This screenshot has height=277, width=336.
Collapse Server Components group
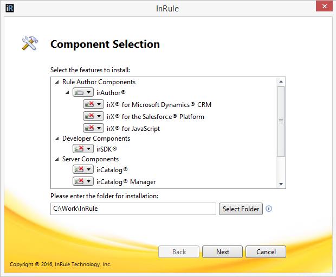(x=57, y=159)
